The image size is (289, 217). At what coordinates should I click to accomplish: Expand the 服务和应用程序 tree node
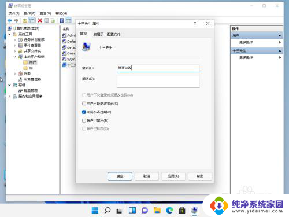tap(10, 96)
